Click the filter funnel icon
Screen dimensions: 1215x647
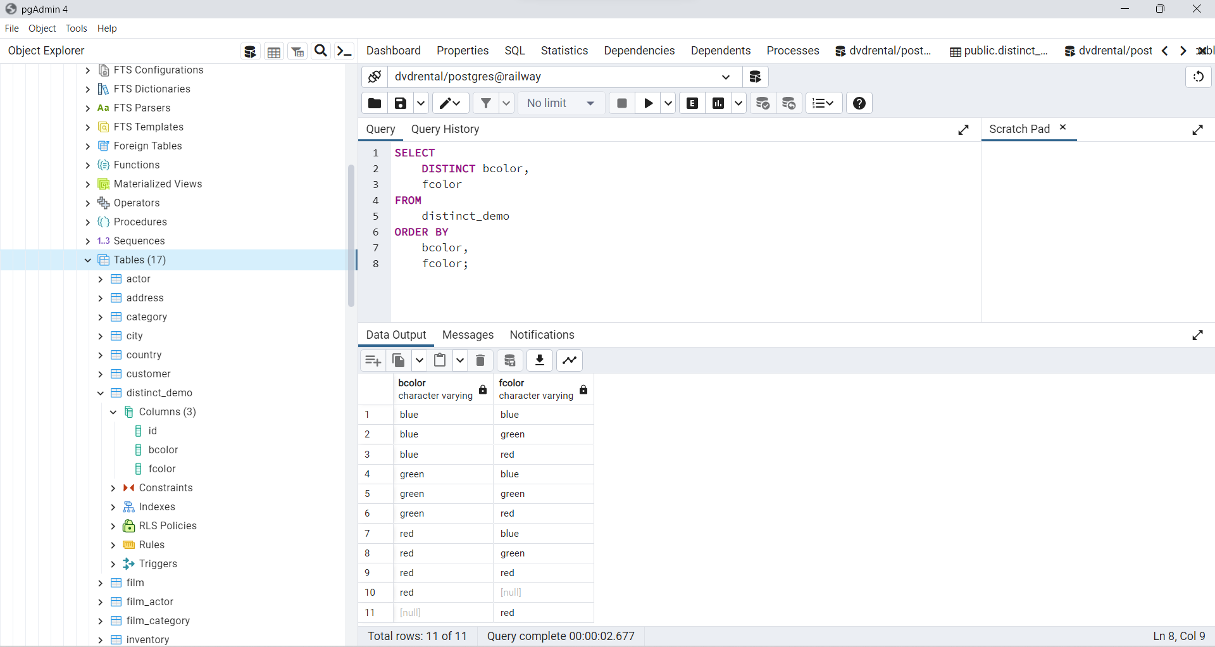486,103
